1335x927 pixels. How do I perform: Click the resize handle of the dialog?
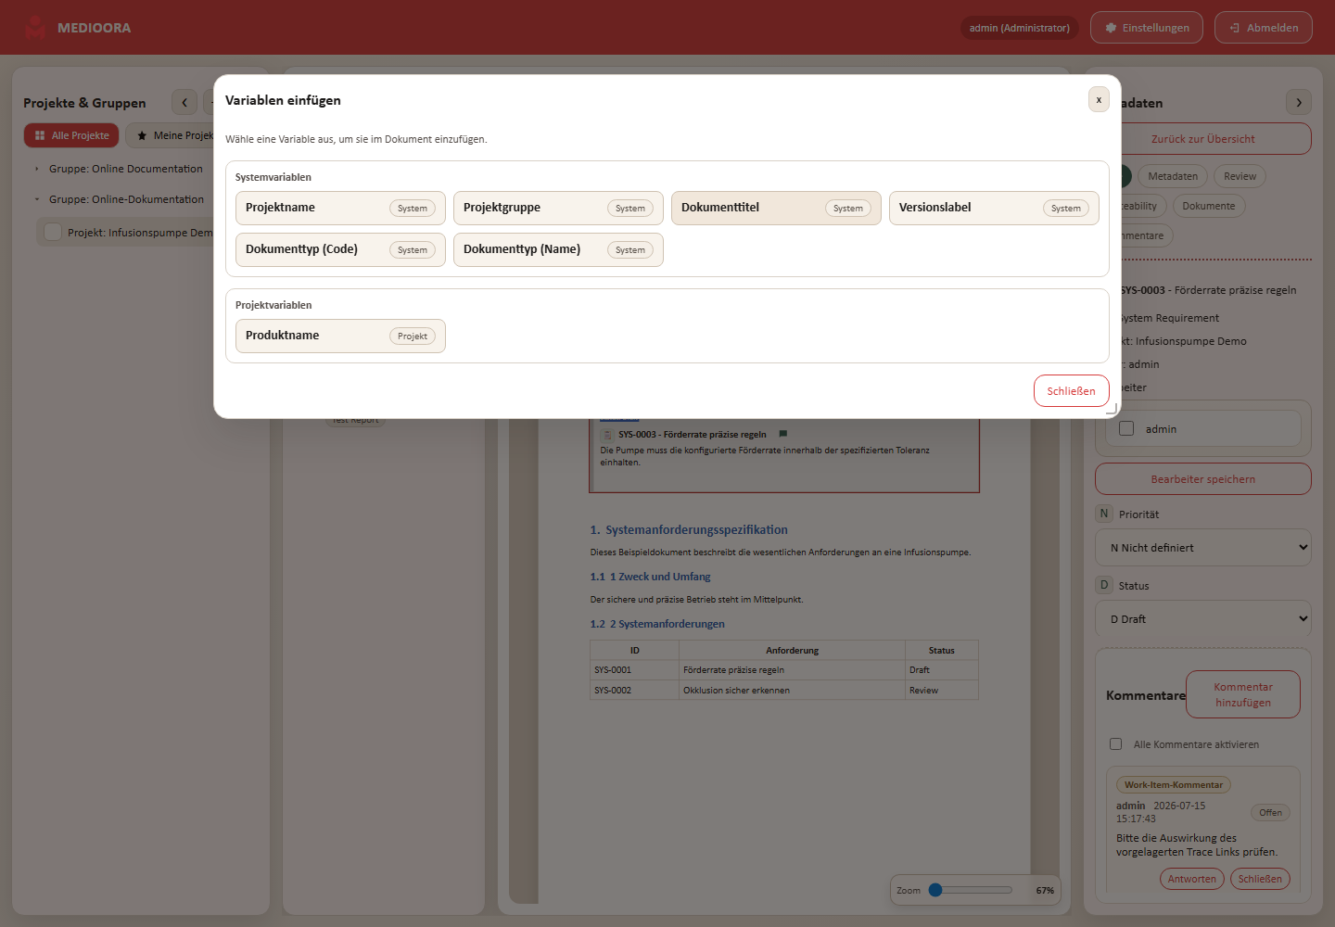1112,409
